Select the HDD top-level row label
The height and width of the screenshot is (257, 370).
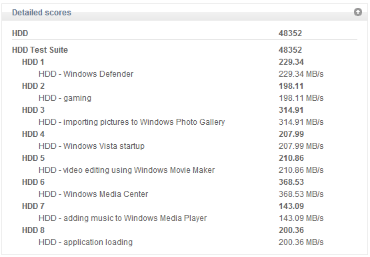(x=20, y=33)
